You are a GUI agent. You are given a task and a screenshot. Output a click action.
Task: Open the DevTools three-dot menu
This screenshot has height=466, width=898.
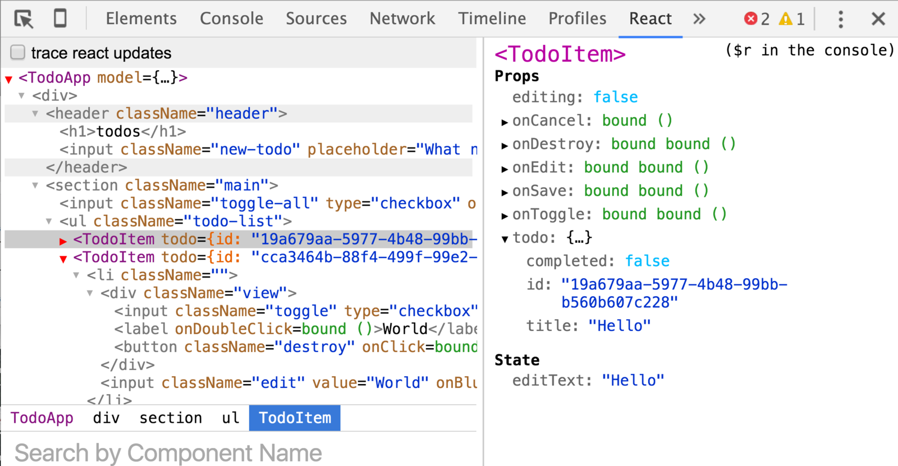tap(841, 19)
